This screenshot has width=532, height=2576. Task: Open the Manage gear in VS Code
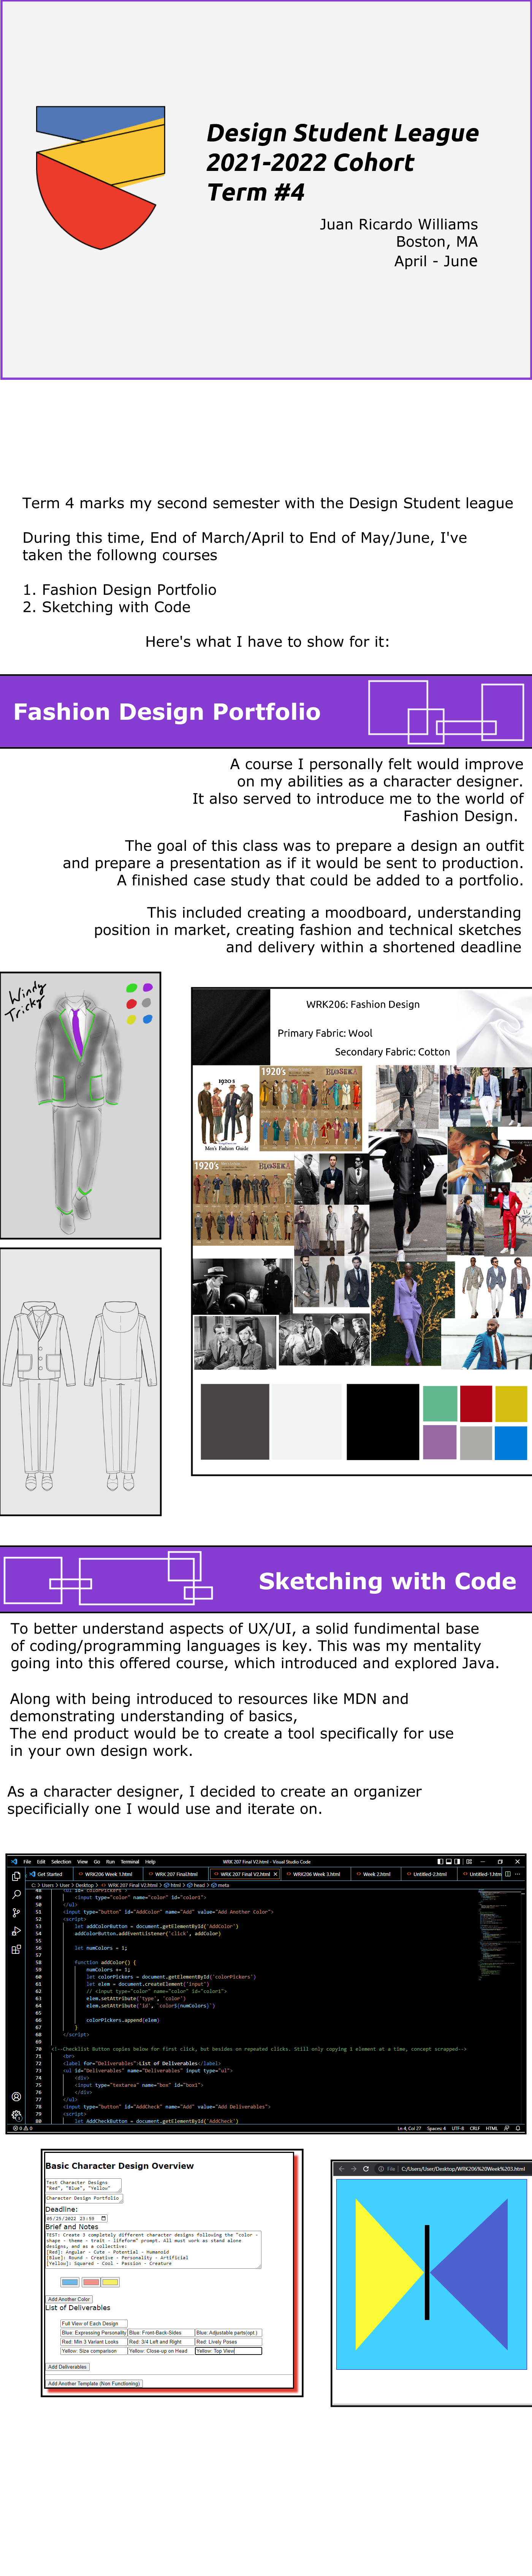[x=16, y=2115]
